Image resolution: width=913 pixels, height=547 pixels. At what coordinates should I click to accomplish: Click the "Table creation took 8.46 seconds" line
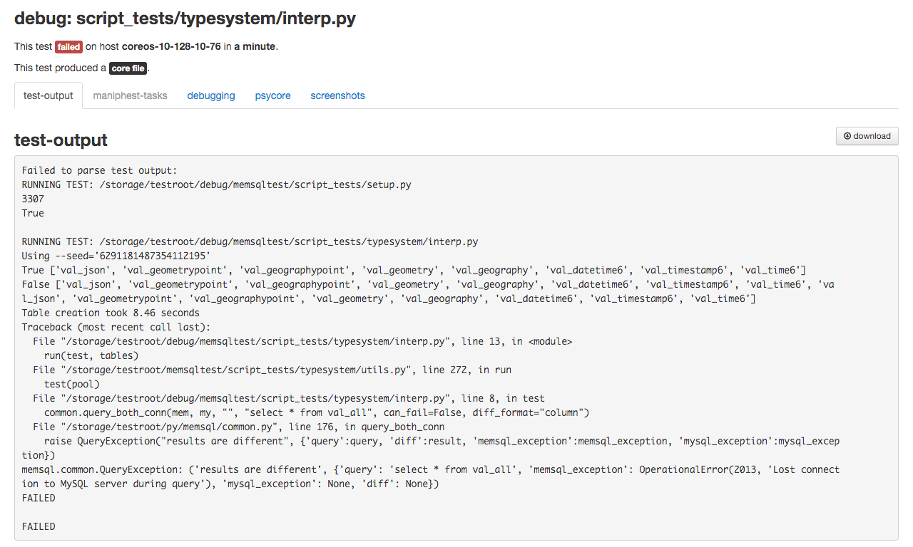[x=111, y=313]
